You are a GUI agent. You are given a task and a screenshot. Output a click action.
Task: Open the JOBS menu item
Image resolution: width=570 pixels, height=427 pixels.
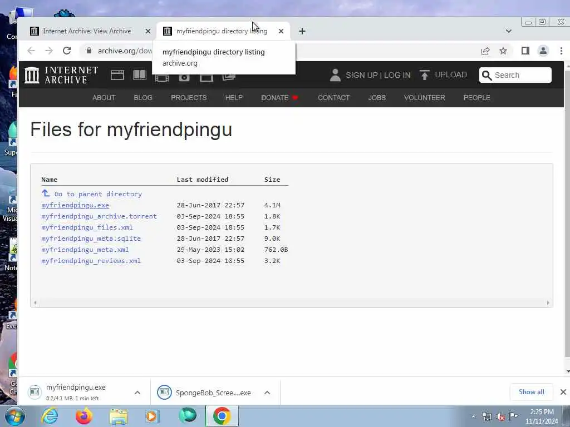(x=377, y=98)
